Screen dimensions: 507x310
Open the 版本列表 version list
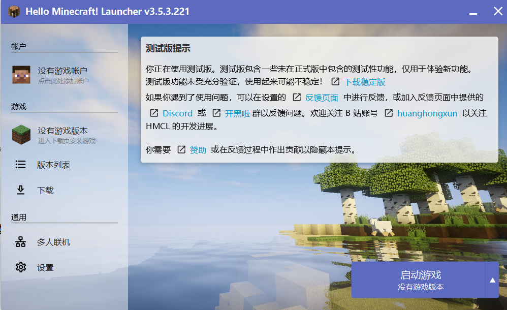pyautogui.click(x=53, y=165)
